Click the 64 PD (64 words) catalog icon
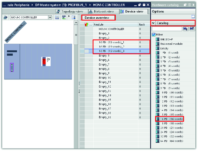This screenshot has height=151, width=198. click(x=157, y=141)
